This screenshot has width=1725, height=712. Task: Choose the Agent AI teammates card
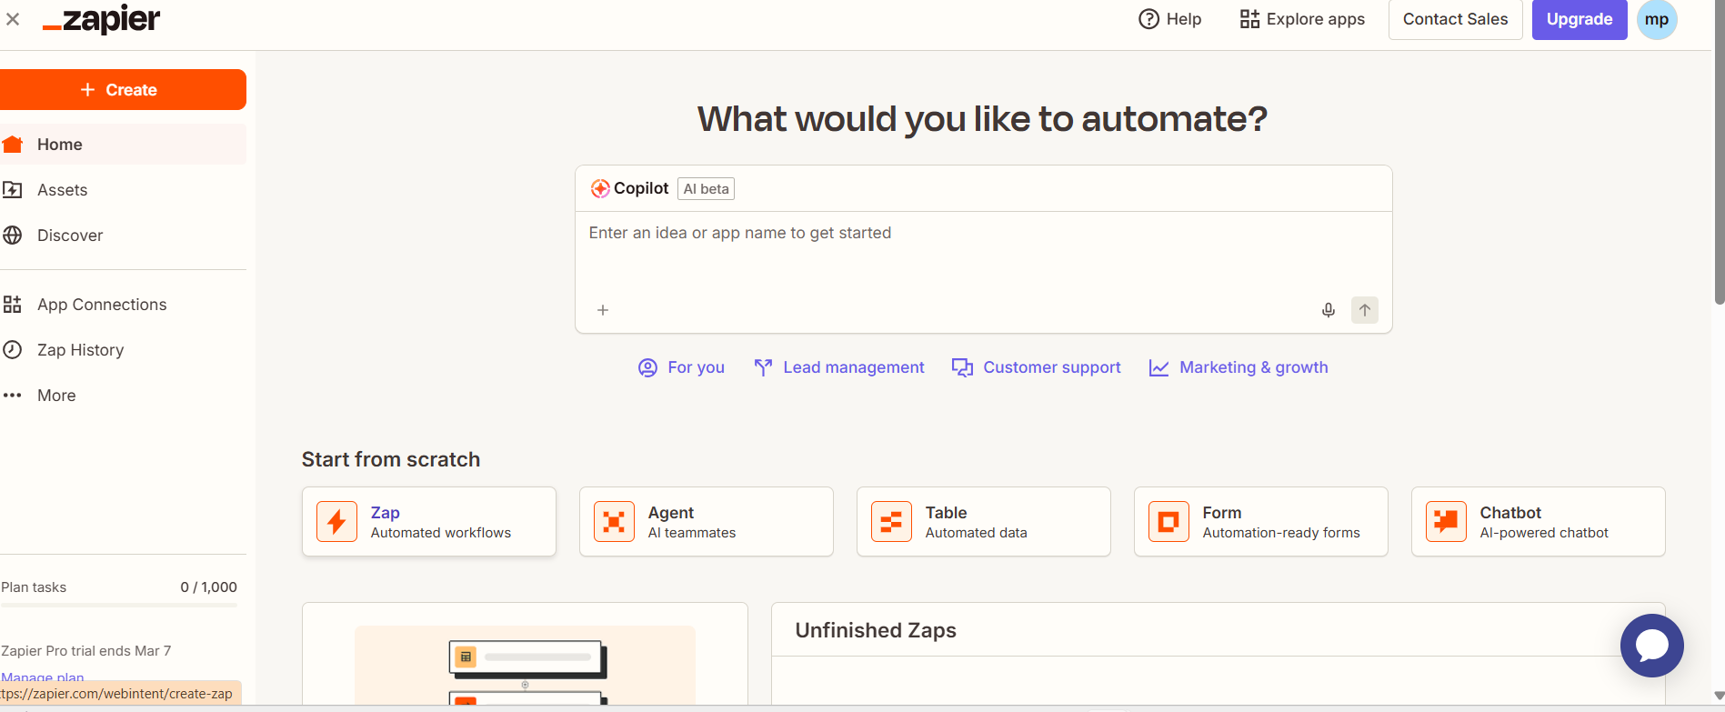(x=706, y=522)
